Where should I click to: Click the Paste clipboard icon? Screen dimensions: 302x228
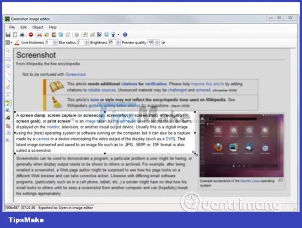pos(54,35)
